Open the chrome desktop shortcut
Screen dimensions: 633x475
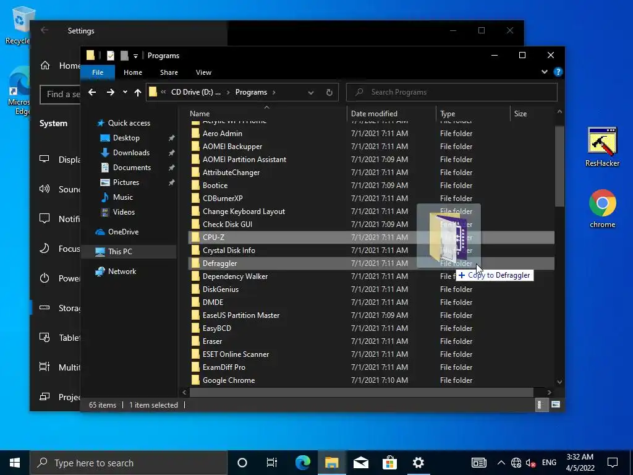(602, 208)
